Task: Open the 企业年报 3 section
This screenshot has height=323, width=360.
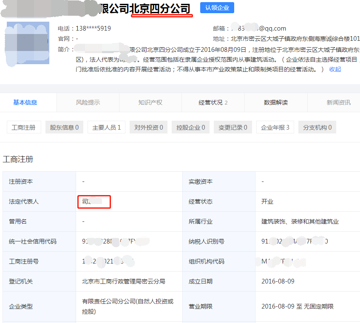Action: (275, 127)
